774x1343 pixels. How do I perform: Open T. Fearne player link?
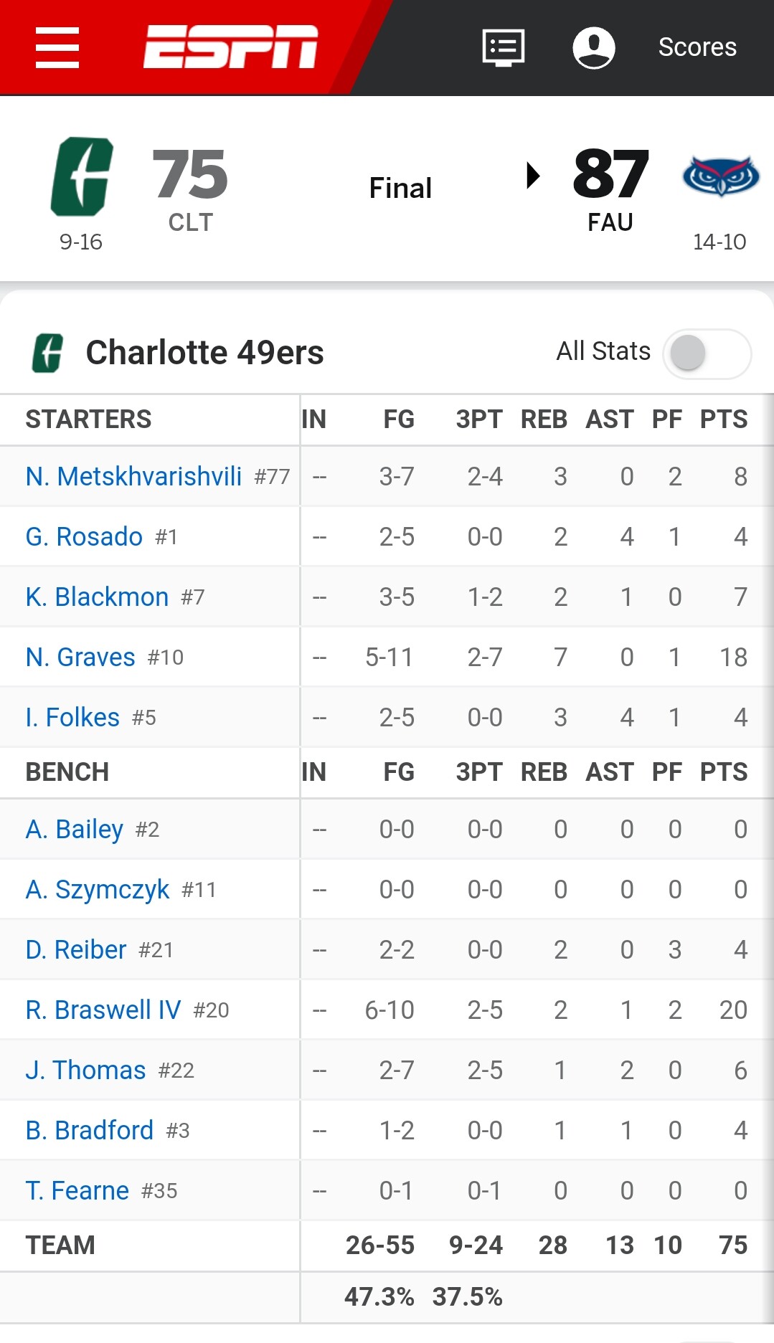pyautogui.click(x=77, y=1190)
